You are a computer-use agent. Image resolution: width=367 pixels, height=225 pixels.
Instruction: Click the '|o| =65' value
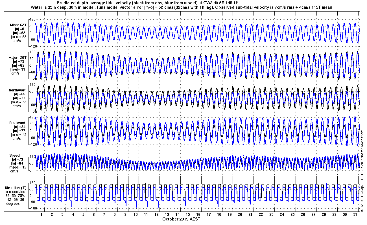tap(20, 94)
